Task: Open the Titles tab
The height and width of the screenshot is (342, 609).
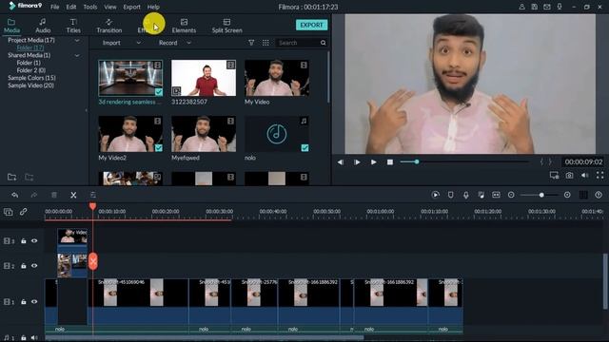Action: [x=73, y=26]
